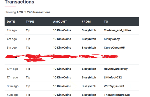
Task: Sort by the TYPE column header
Action: coord(30,22)
